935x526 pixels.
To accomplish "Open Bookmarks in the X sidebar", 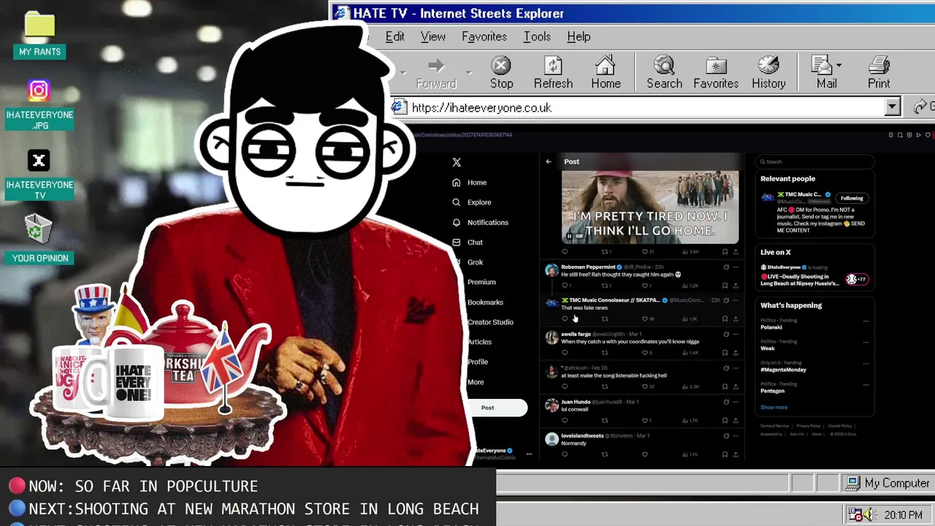I will click(485, 302).
